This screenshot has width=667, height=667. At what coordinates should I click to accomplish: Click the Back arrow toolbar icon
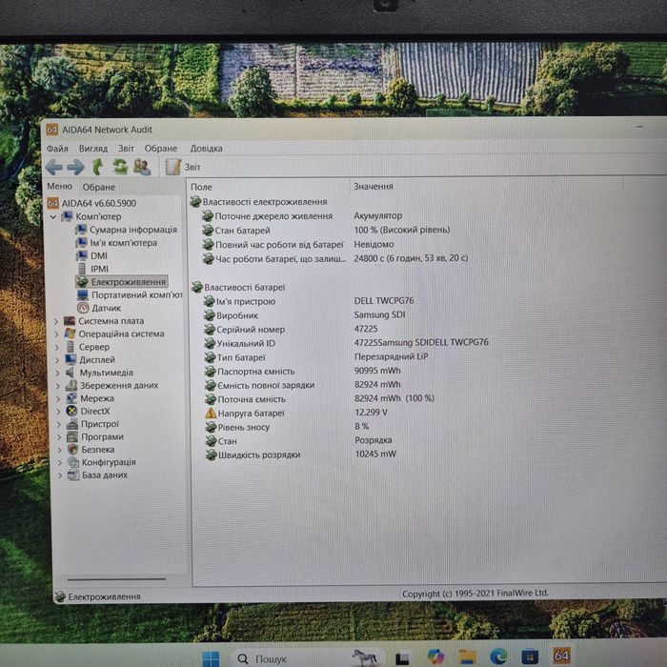click(x=54, y=167)
